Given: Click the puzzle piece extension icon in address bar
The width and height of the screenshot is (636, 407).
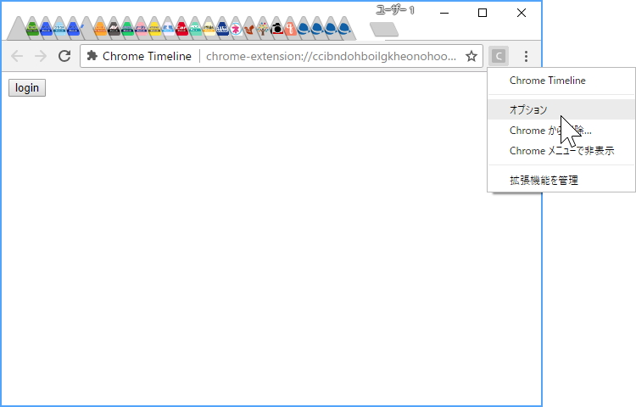Looking at the screenshot, I should pos(92,55).
